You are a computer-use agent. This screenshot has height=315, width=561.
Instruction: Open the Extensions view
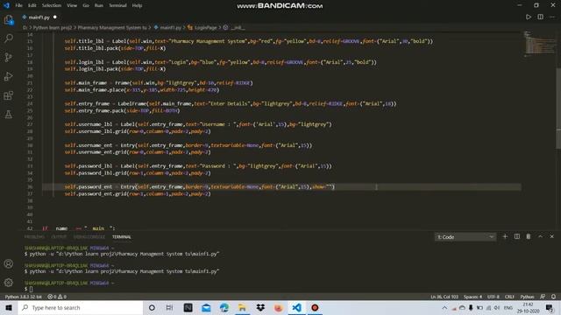9,95
